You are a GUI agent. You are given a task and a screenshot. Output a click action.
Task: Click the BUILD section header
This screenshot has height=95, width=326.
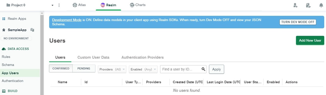(13, 91)
